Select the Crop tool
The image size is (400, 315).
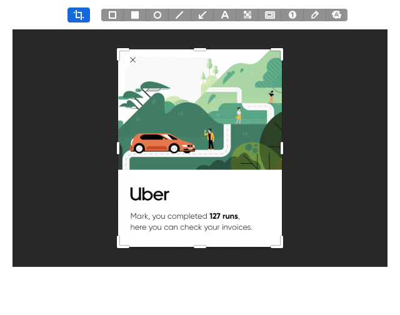[x=79, y=15]
